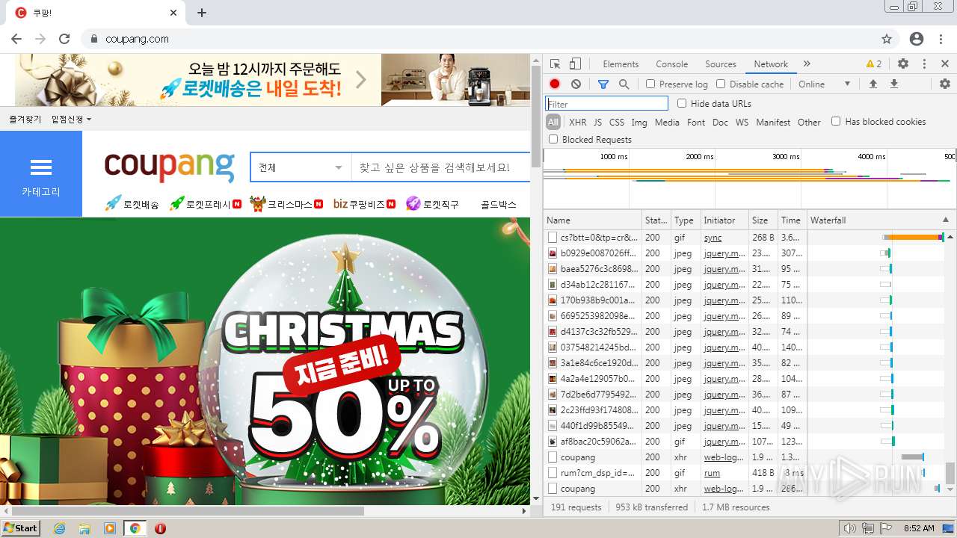Open the jquery initiator of b0929e request

pos(724,253)
